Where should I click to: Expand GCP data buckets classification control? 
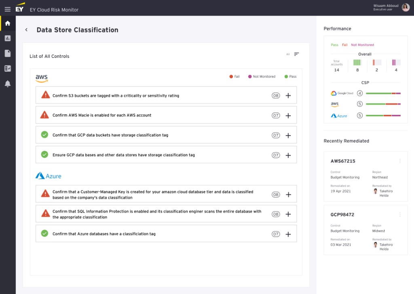[288, 135]
